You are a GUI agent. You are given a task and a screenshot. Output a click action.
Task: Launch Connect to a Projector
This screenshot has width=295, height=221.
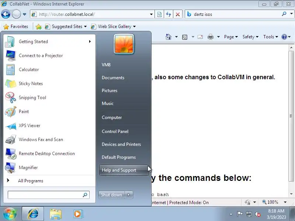pos(49,56)
